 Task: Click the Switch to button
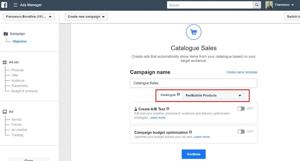point(292,17)
